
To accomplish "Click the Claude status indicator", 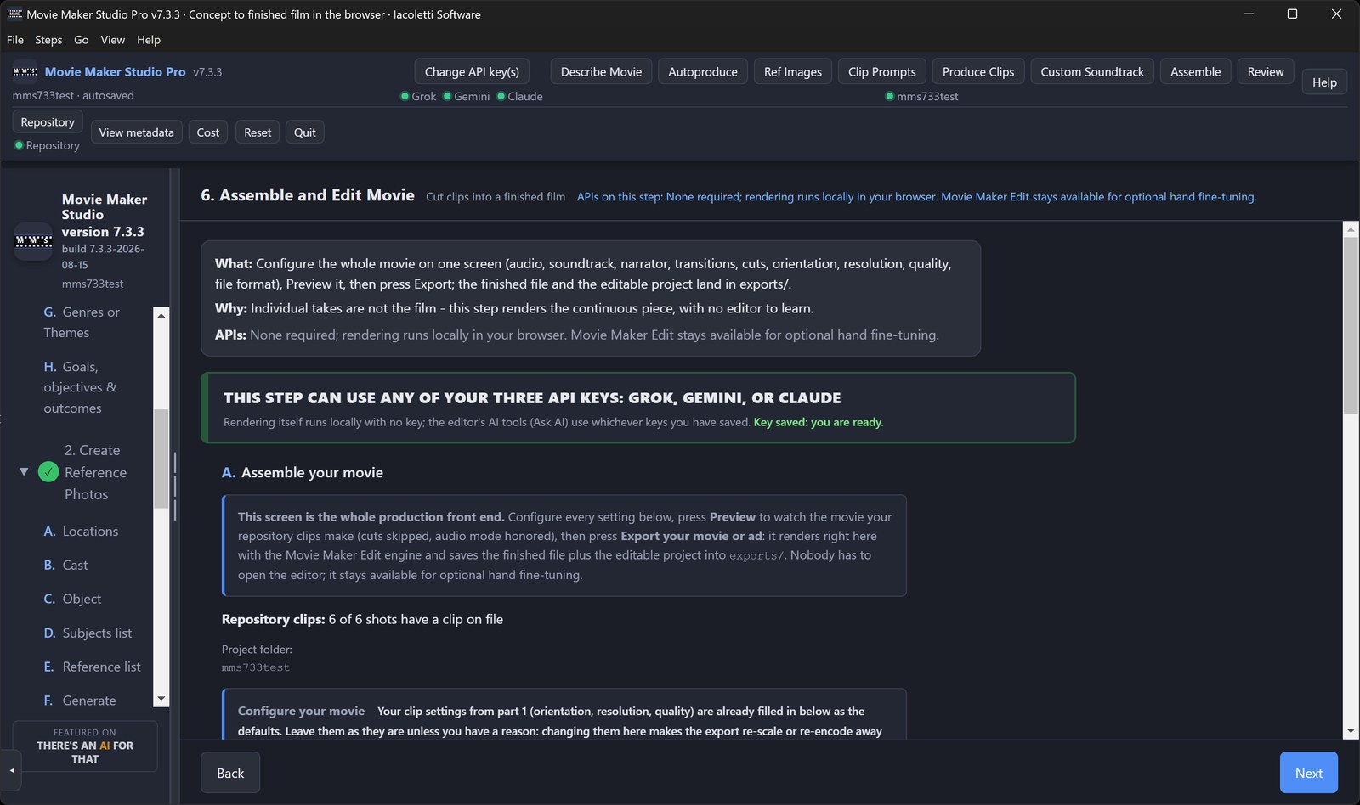I will click(520, 96).
